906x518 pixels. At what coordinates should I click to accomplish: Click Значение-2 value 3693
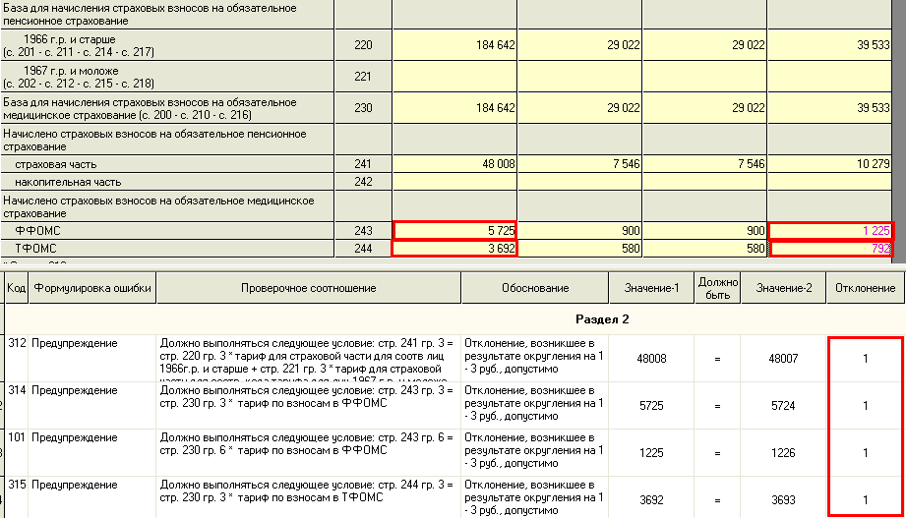pyautogui.click(x=783, y=500)
